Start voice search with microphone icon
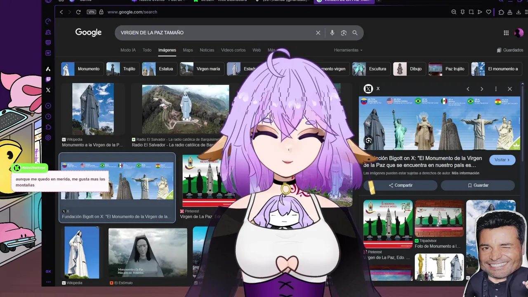 coord(332,33)
